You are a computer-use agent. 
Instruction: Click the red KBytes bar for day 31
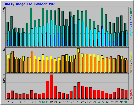pyautogui.click(x=126, y=94)
